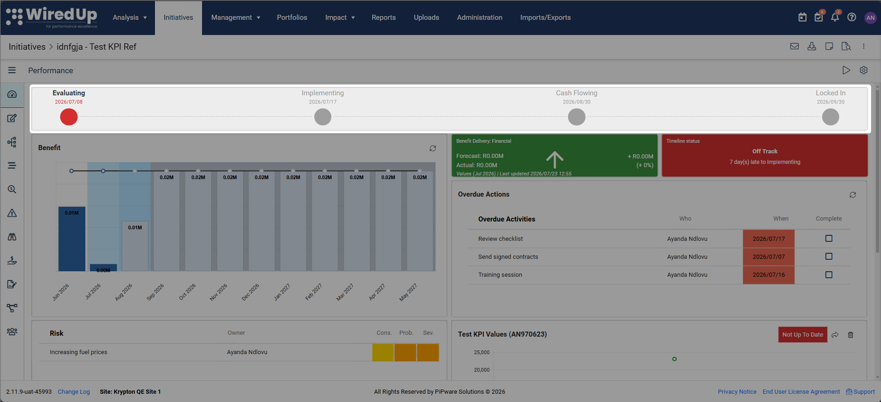Image resolution: width=881 pixels, height=402 pixels.
Task: Toggle the hamburger menu beside Performance
Action: click(x=12, y=70)
